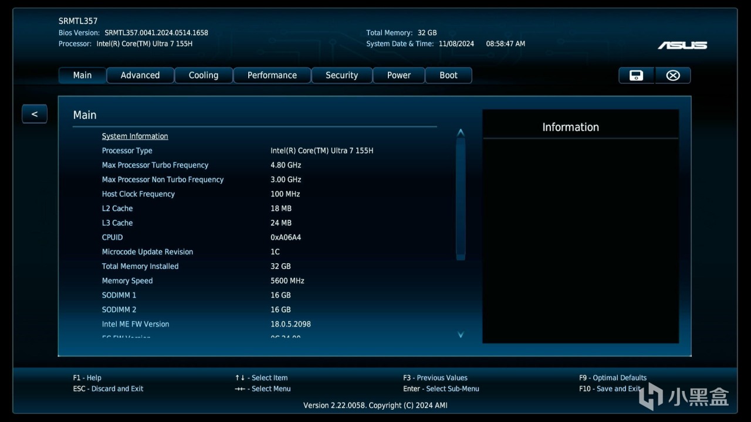Screen dimensions: 751x422
Task: Go back with the left chevron button
Action: [x=35, y=114]
